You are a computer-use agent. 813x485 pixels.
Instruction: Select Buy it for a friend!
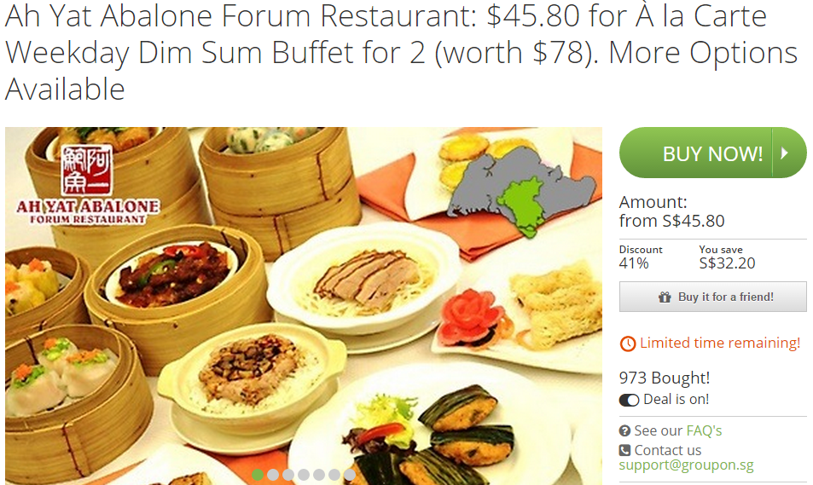pyautogui.click(x=712, y=297)
